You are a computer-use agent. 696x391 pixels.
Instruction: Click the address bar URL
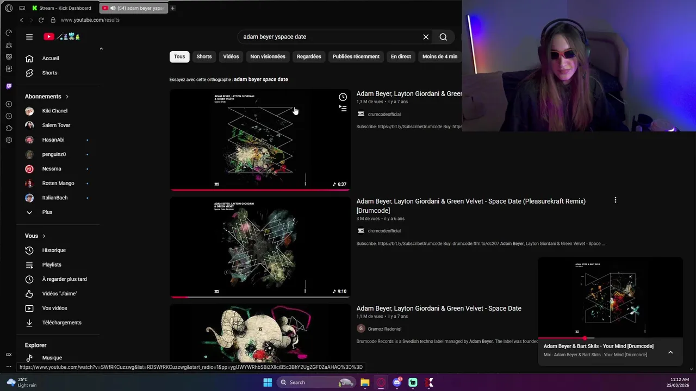90,20
